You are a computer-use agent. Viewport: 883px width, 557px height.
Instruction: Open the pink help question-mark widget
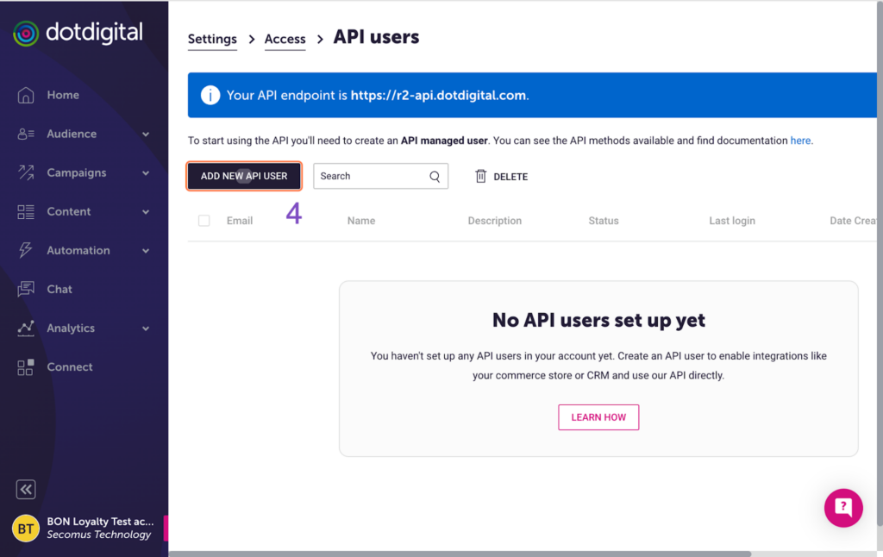pos(842,507)
